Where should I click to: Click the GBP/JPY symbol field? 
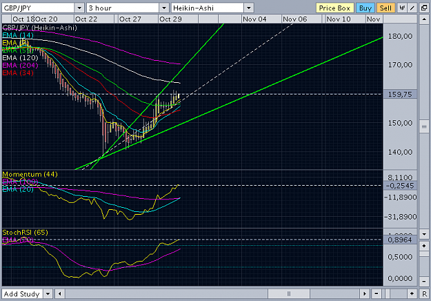(x=38, y=8)
